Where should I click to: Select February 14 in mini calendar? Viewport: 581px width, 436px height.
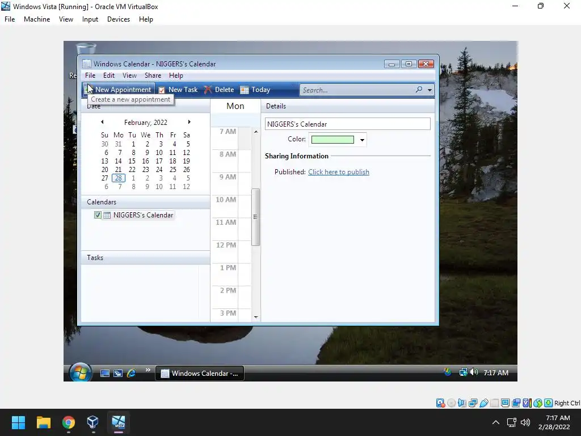118,161
